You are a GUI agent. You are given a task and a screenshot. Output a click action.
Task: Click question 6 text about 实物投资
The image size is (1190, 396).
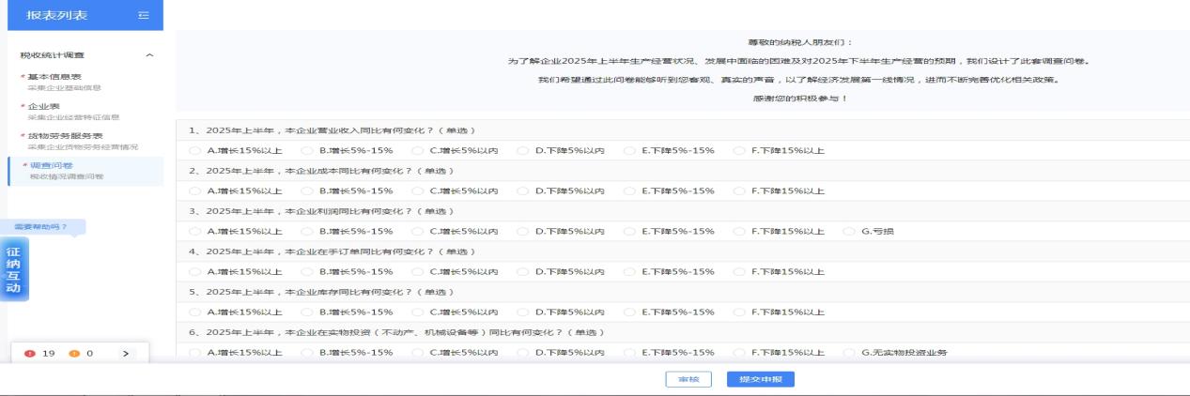tap(395, 331)
